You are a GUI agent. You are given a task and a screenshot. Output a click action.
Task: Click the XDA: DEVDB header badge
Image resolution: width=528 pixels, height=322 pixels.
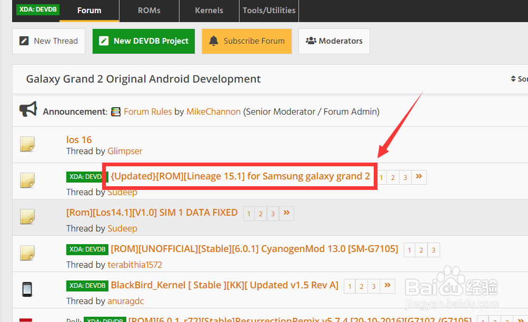click(x=38, y=9)
